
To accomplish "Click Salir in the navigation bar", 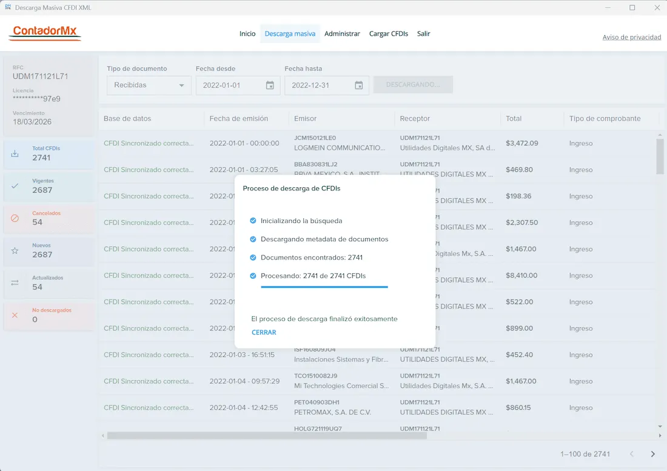I will coord(423,33).
